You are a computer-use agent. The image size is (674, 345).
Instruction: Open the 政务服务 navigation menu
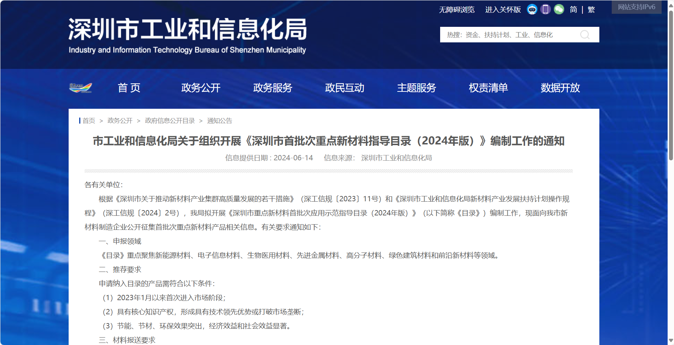coord(272,88)
